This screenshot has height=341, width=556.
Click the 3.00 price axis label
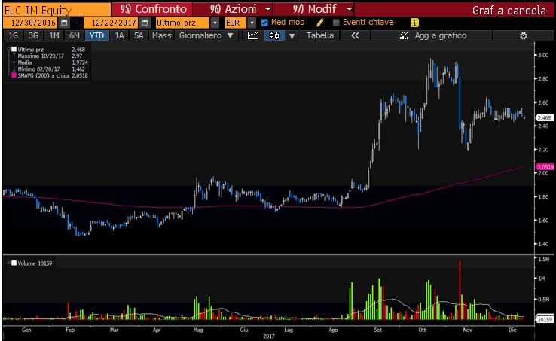click(543, 55)
